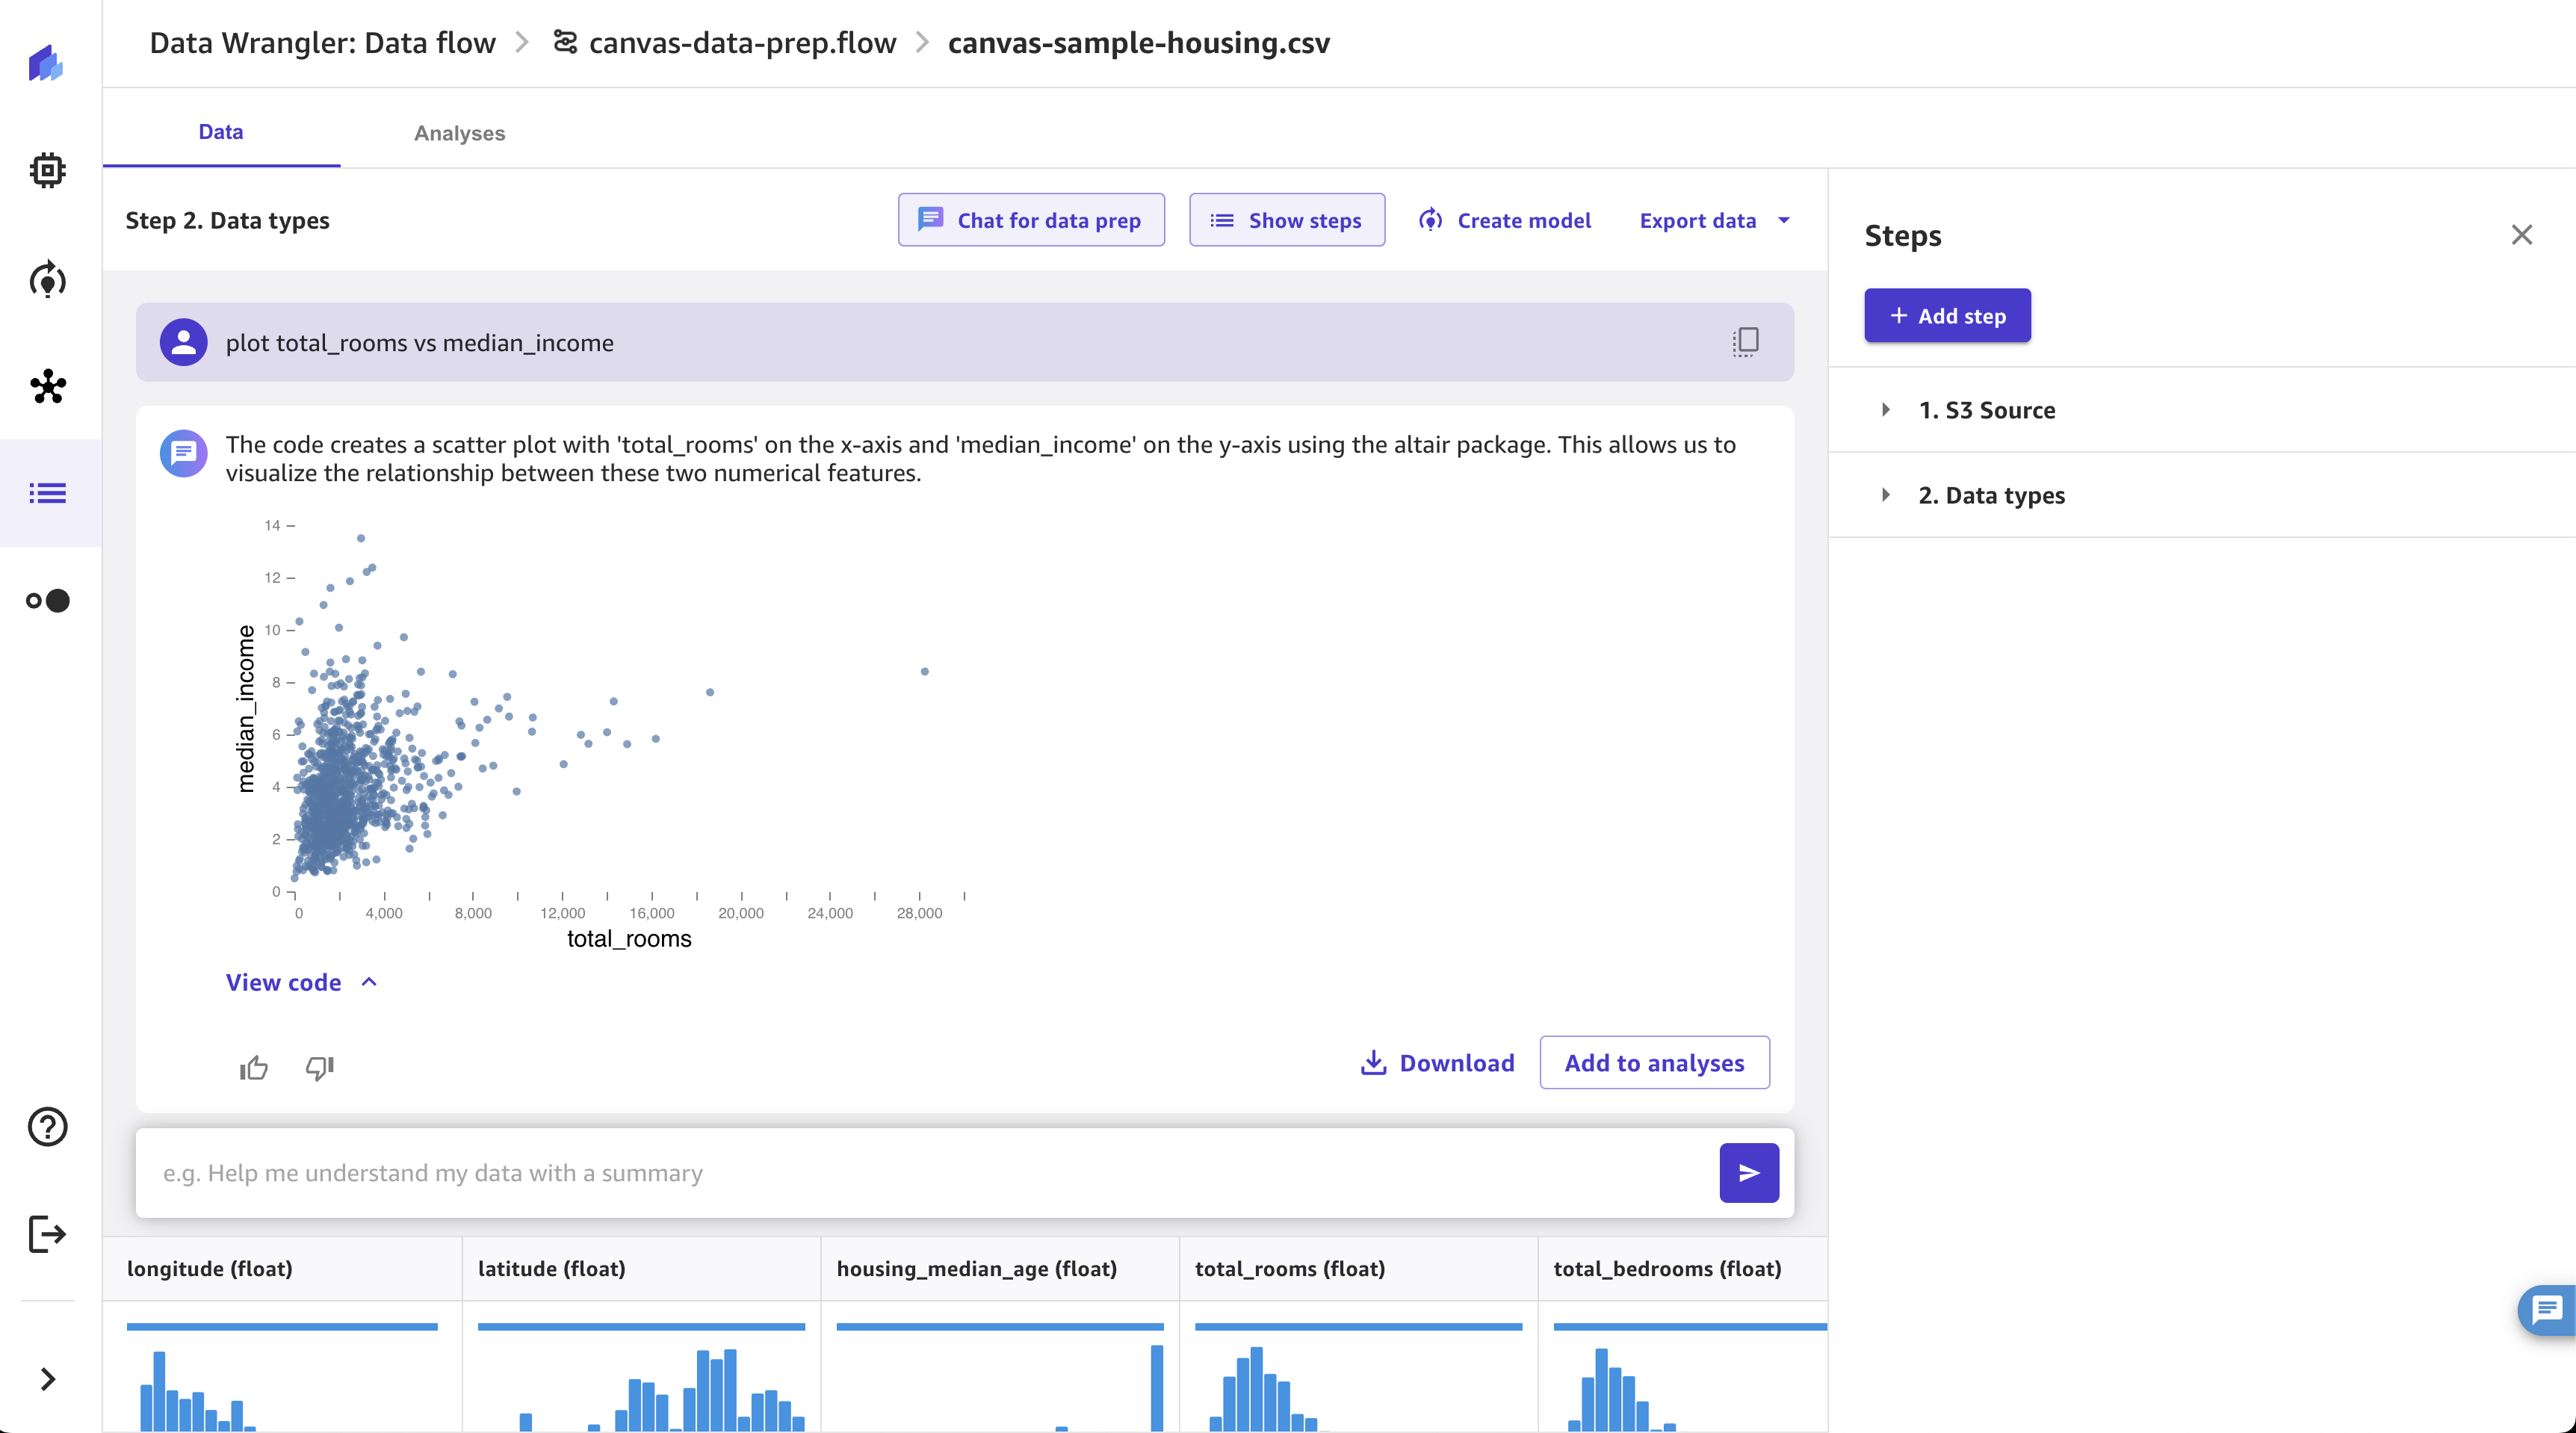Switch to the Analyses tab
2576x1433 pixels.
click(x=459, y=132)
